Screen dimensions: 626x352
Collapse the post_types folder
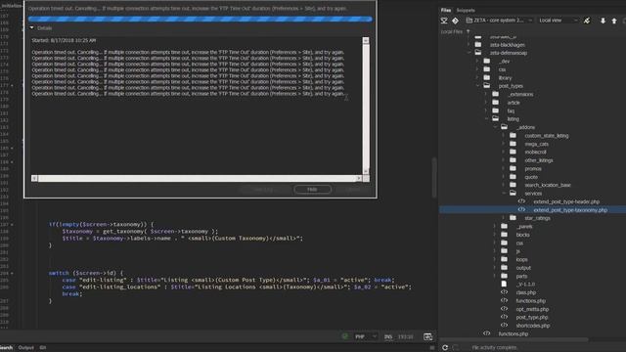[478, 86]
